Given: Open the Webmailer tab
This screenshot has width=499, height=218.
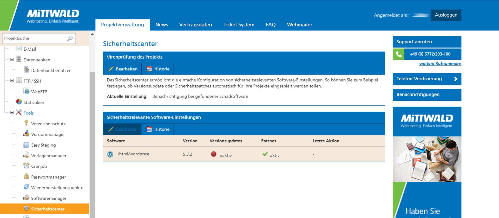Looking at the screenshot, I should coord(300,25).
